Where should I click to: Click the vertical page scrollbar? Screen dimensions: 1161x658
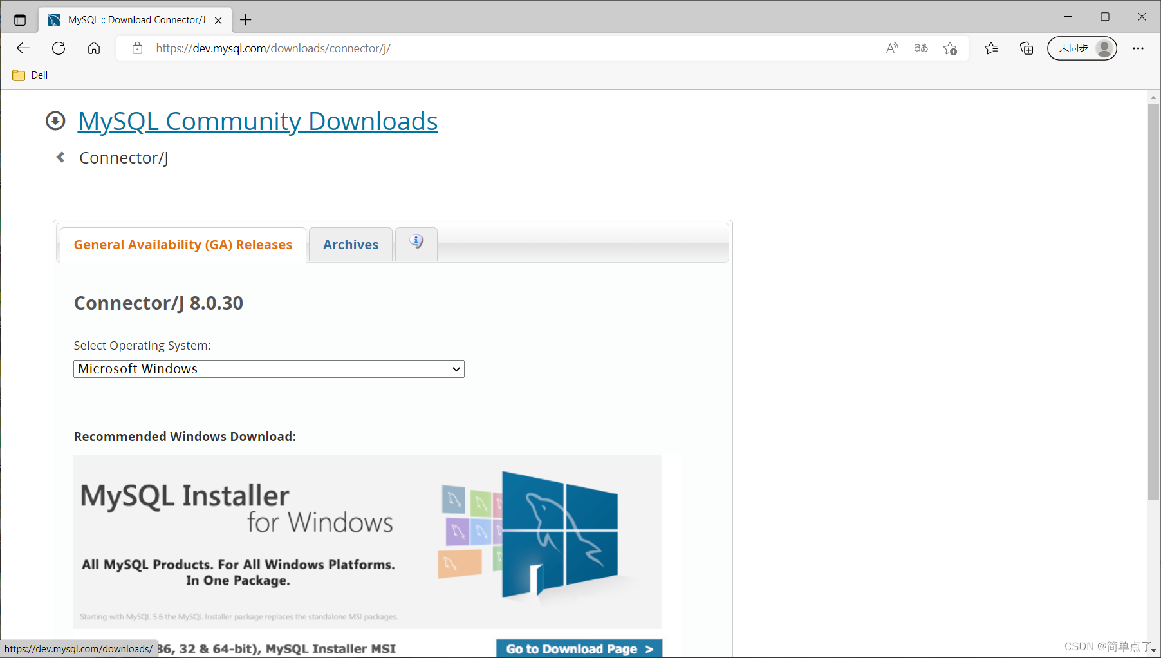point(1153,301)
